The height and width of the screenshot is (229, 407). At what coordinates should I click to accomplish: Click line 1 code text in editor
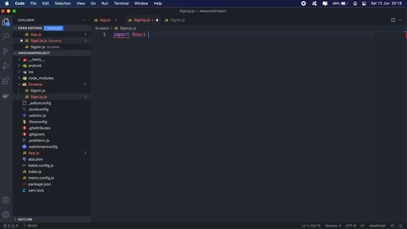coord(130,34)
